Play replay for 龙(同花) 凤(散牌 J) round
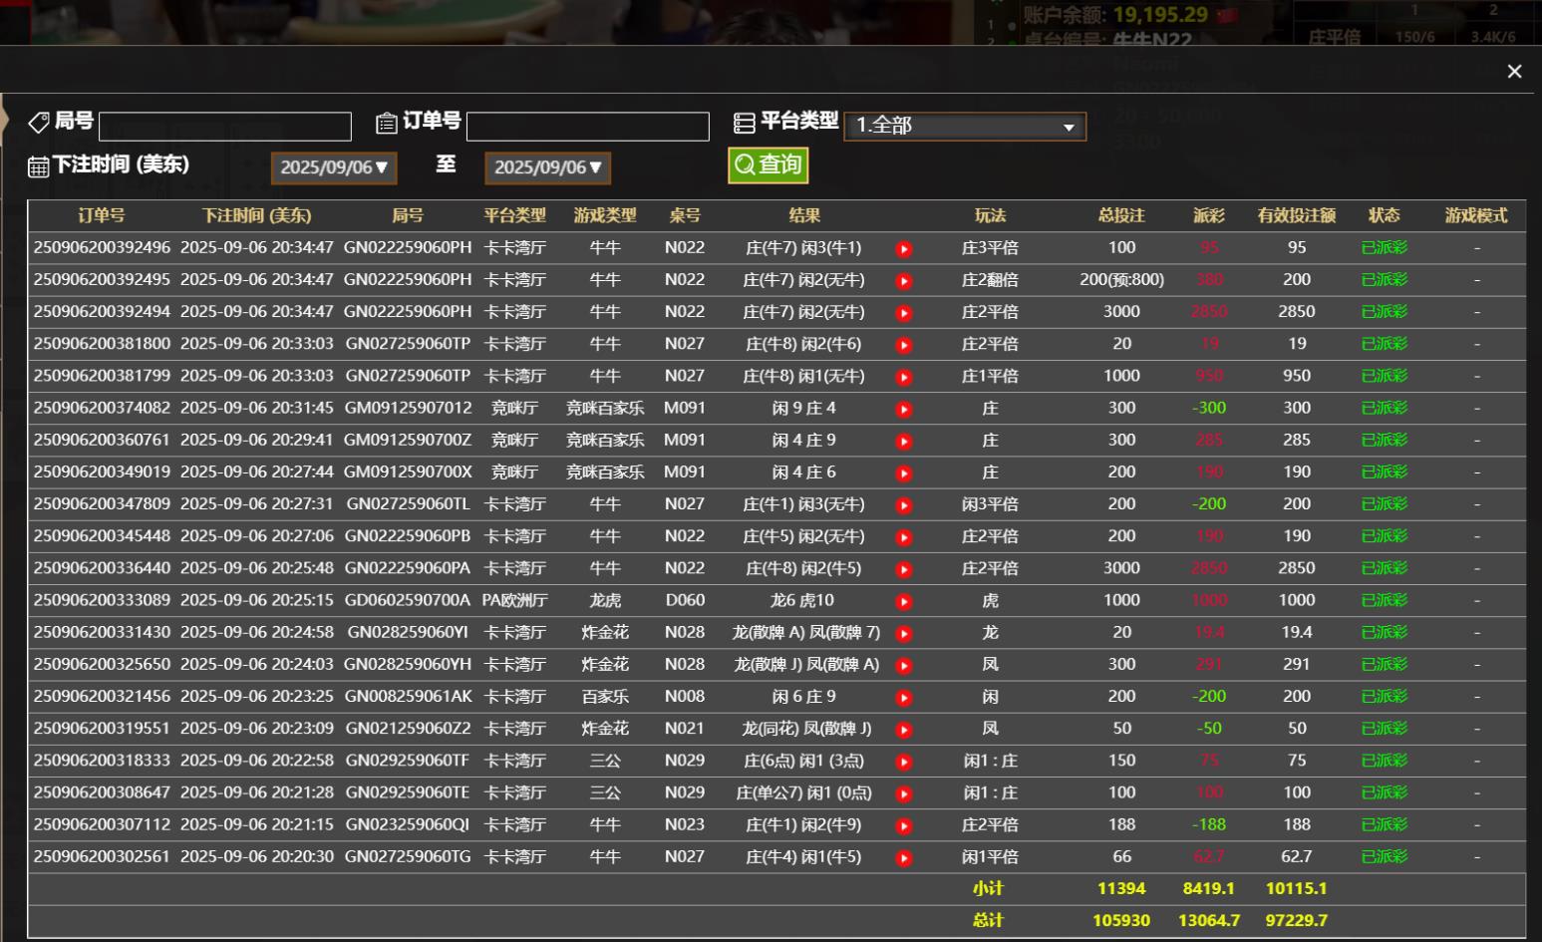This screenshot has height=942, width=1542. [x=904, y=730]
